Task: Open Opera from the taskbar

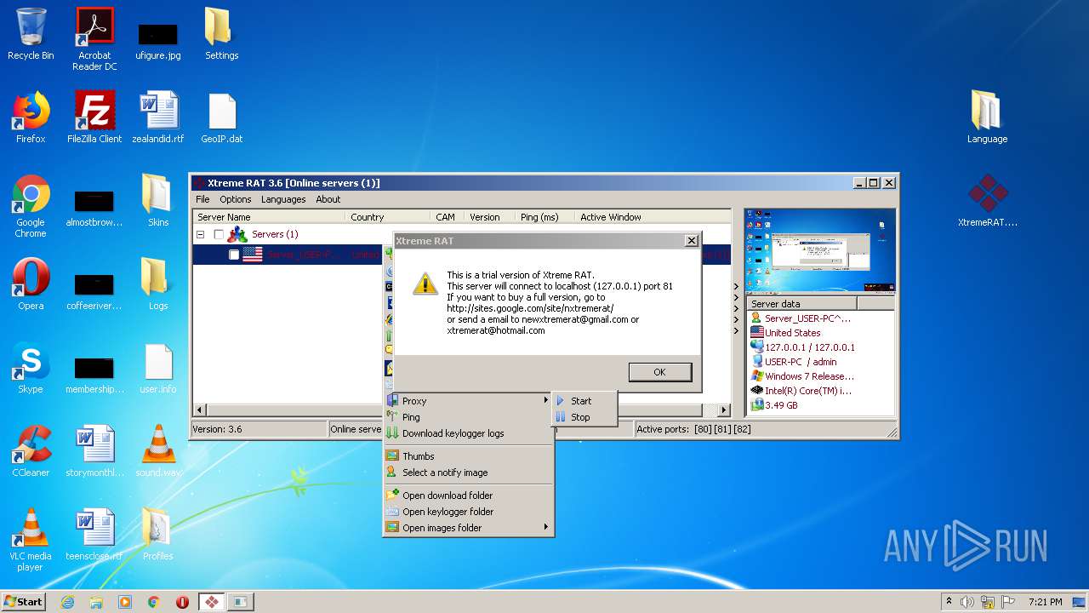Action: coord(182,602)
